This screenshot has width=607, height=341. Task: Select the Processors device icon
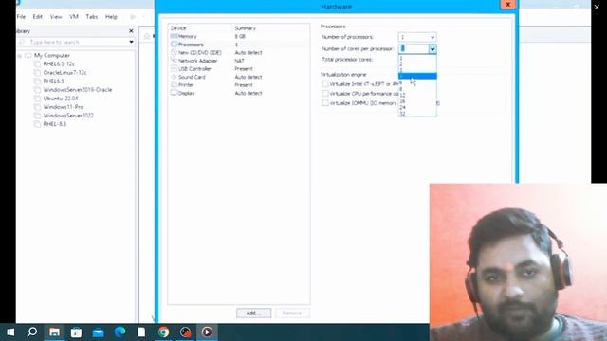coord(174,45)
